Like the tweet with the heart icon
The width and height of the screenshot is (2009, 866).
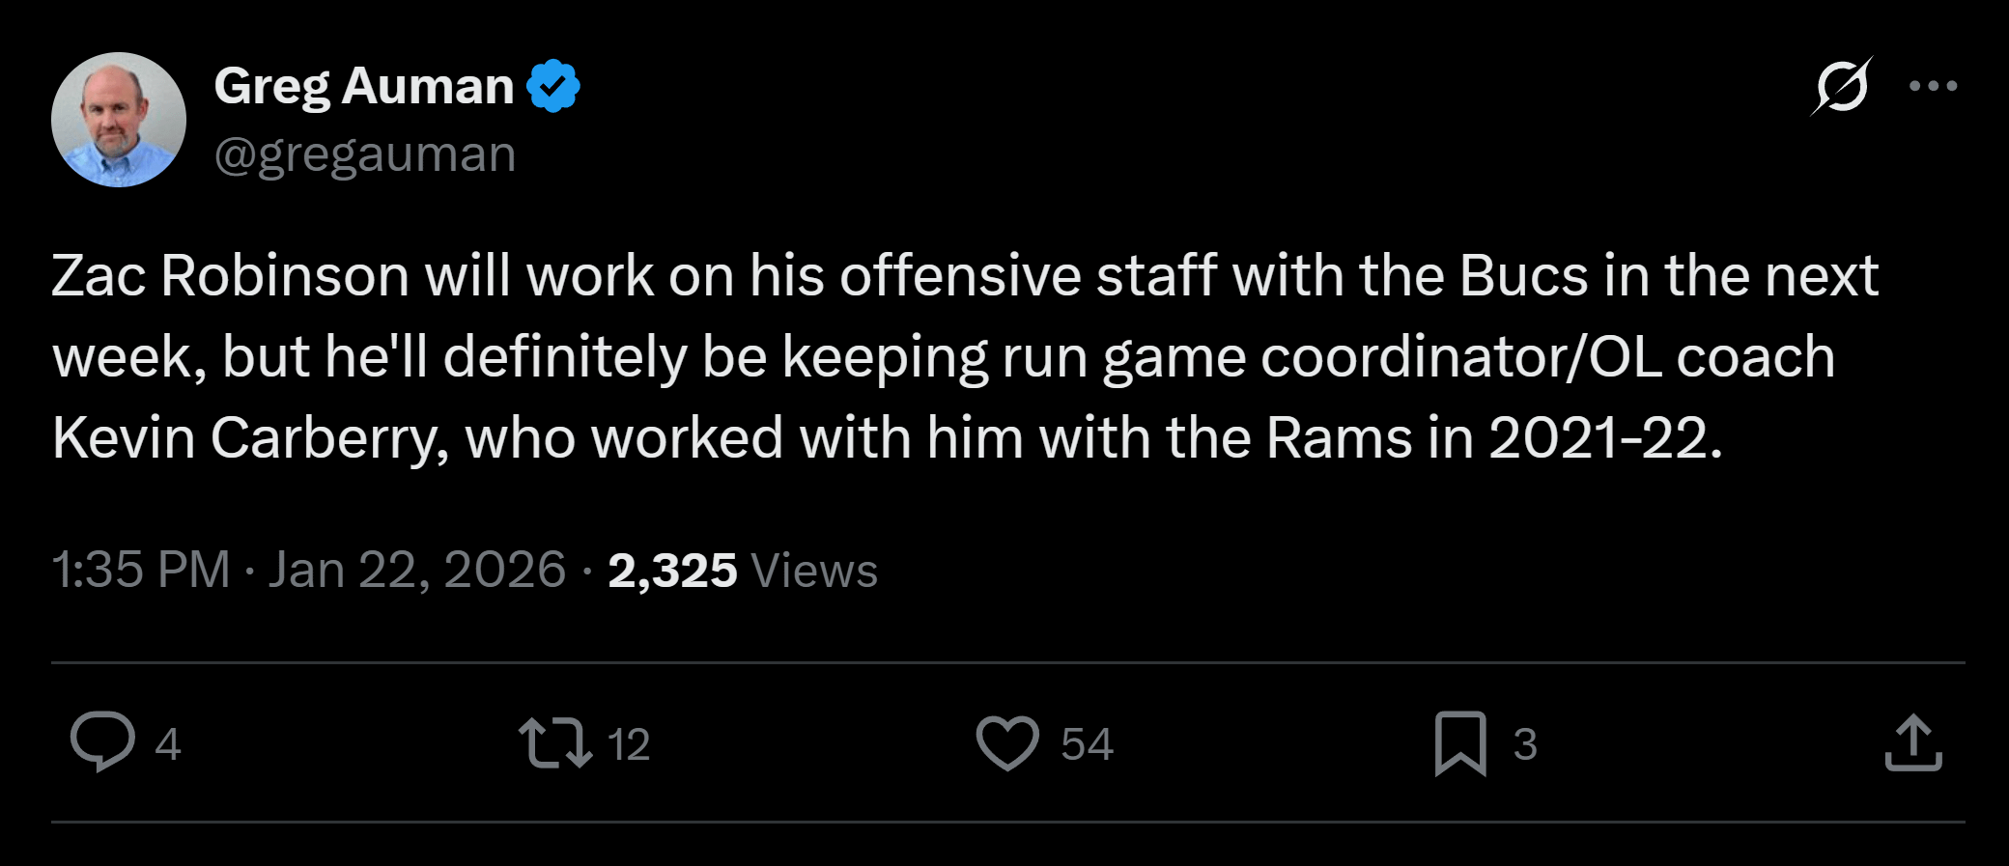point(1007,742)
